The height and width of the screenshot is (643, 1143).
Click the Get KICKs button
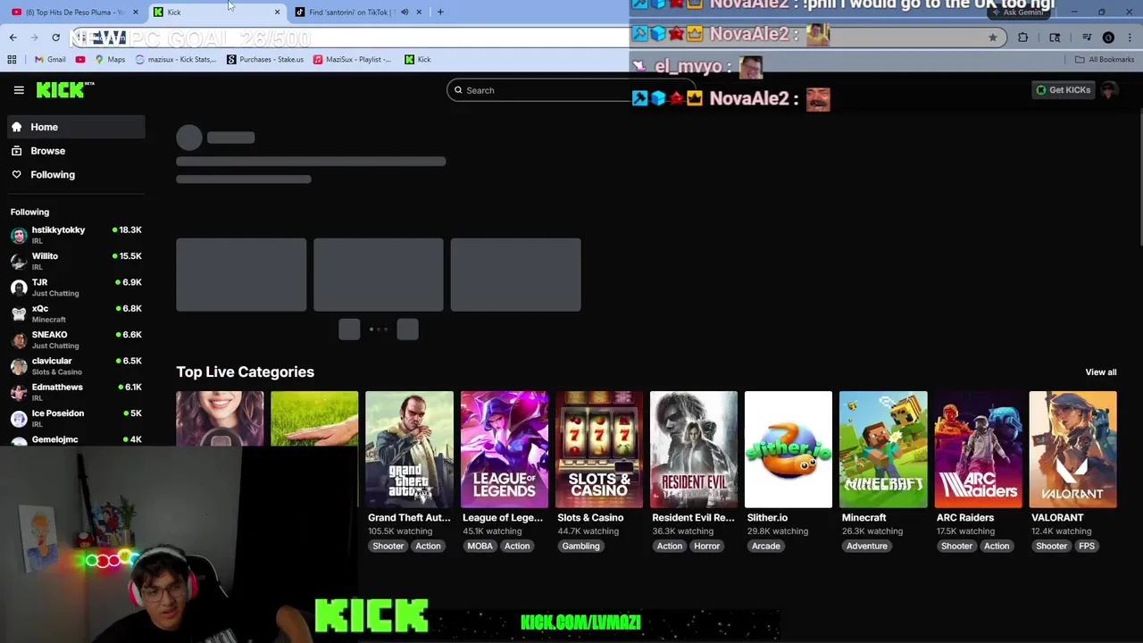coord(1063,89)
